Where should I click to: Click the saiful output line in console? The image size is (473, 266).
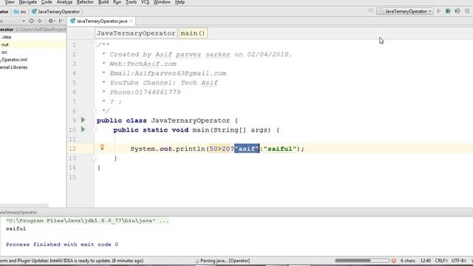(x=16, y=228)
